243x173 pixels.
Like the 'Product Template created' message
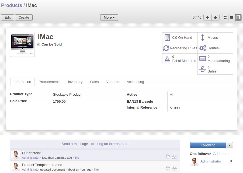click(x=96, y=169)
